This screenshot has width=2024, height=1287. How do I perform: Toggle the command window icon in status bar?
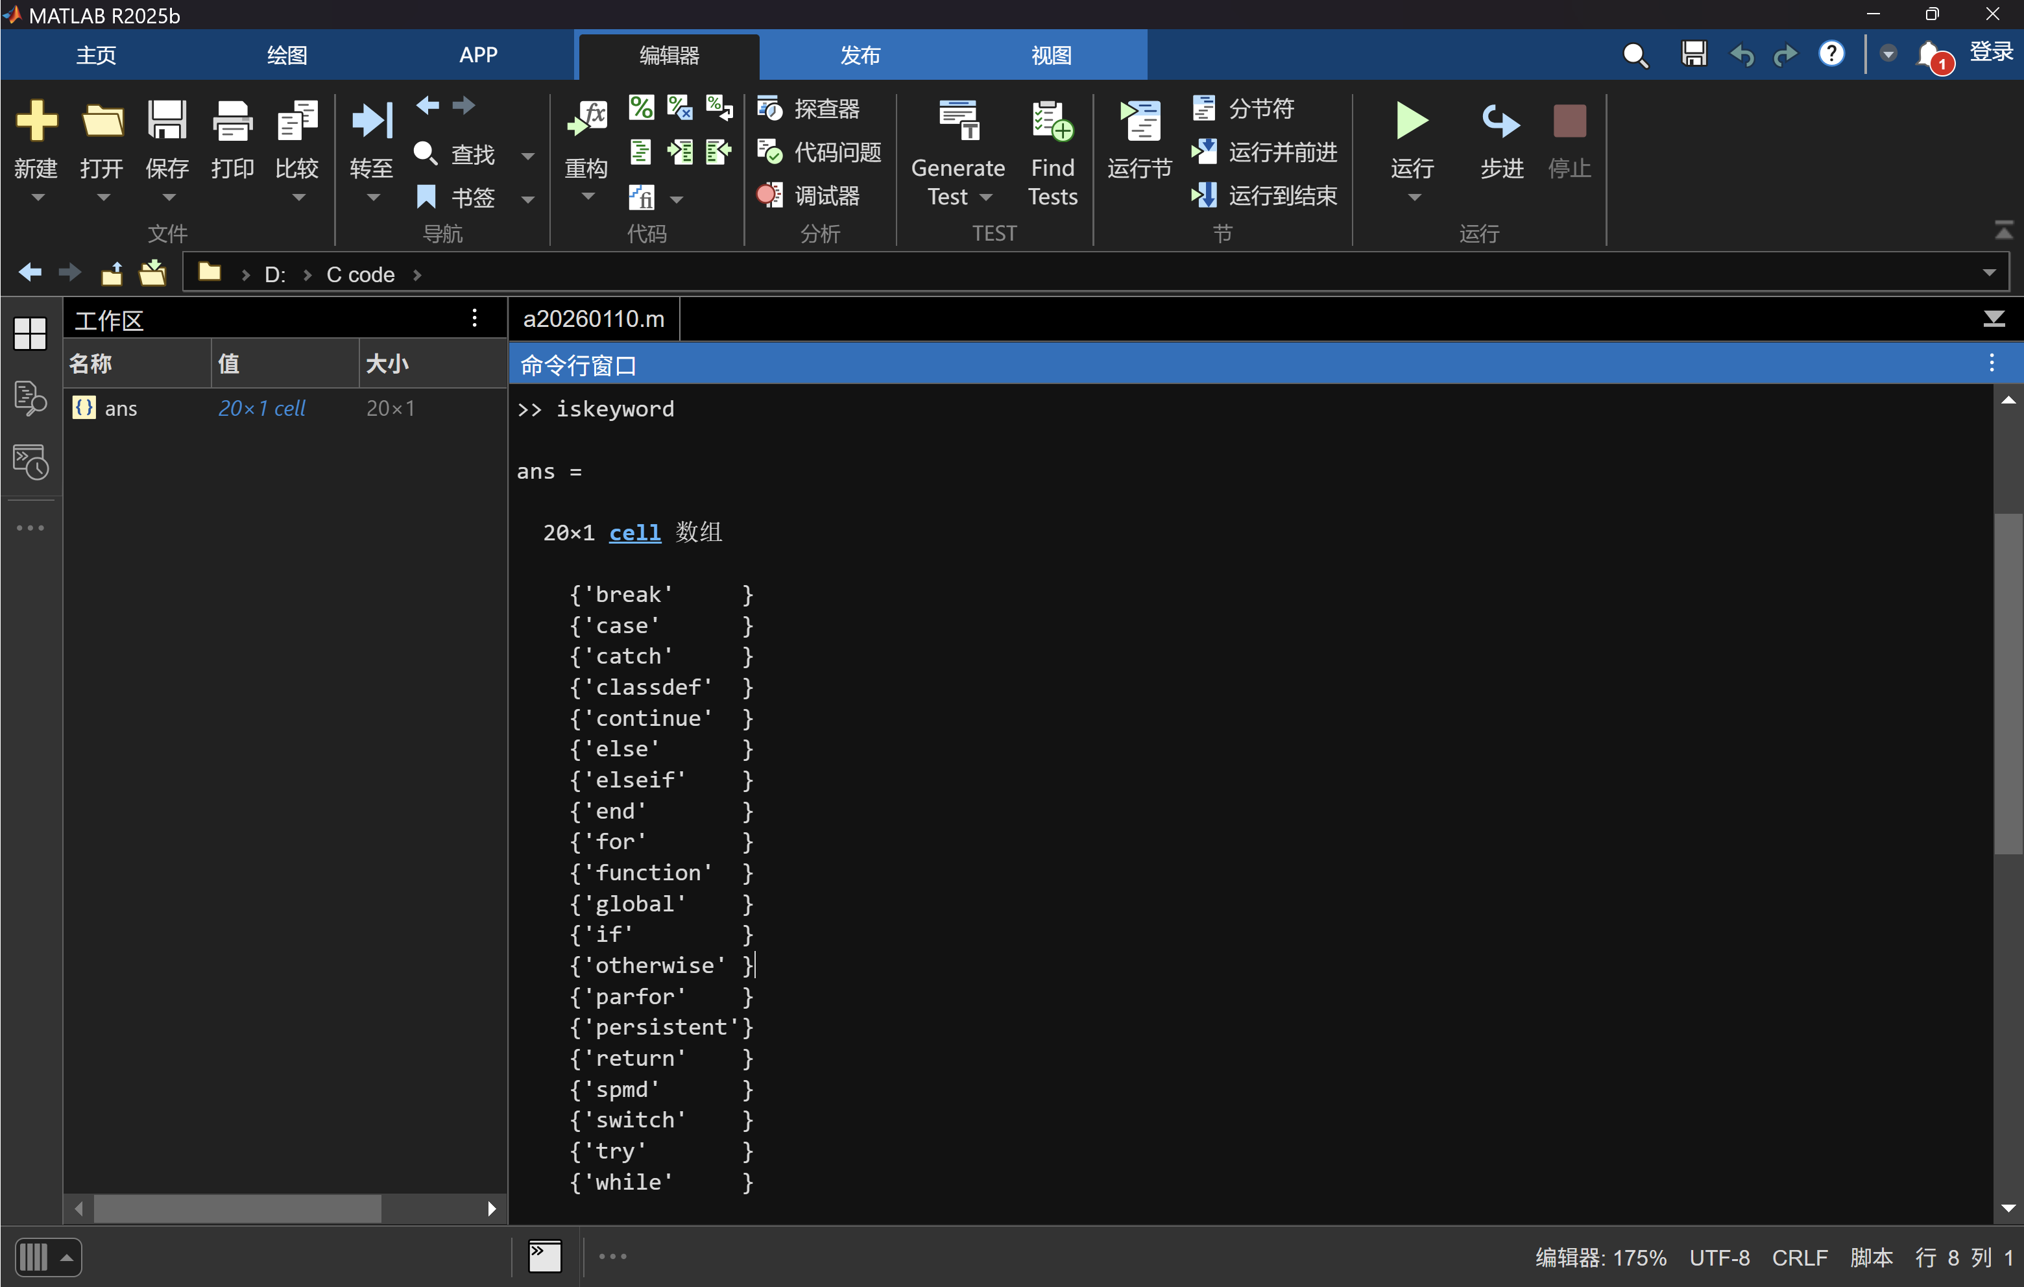pos(545,1256)
